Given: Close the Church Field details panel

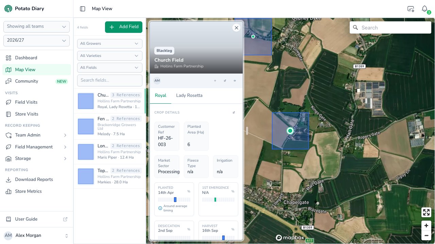Looking at the screenshot, I should click(x=237, y=28).
